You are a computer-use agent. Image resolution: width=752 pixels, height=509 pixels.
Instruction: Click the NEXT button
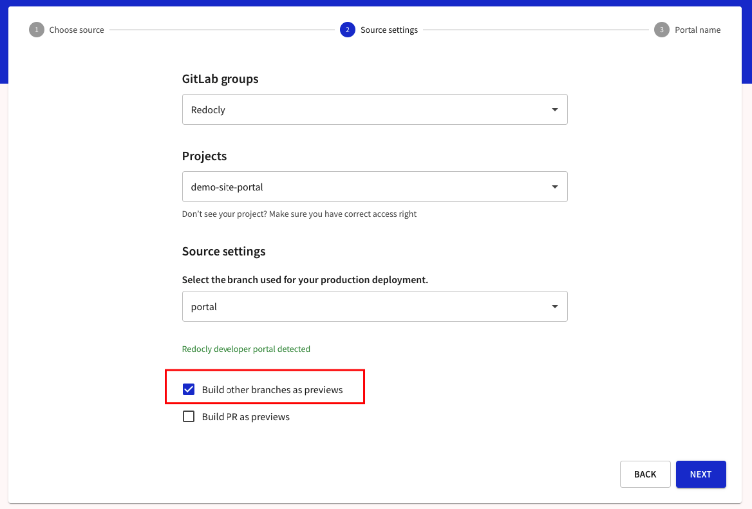700,474
